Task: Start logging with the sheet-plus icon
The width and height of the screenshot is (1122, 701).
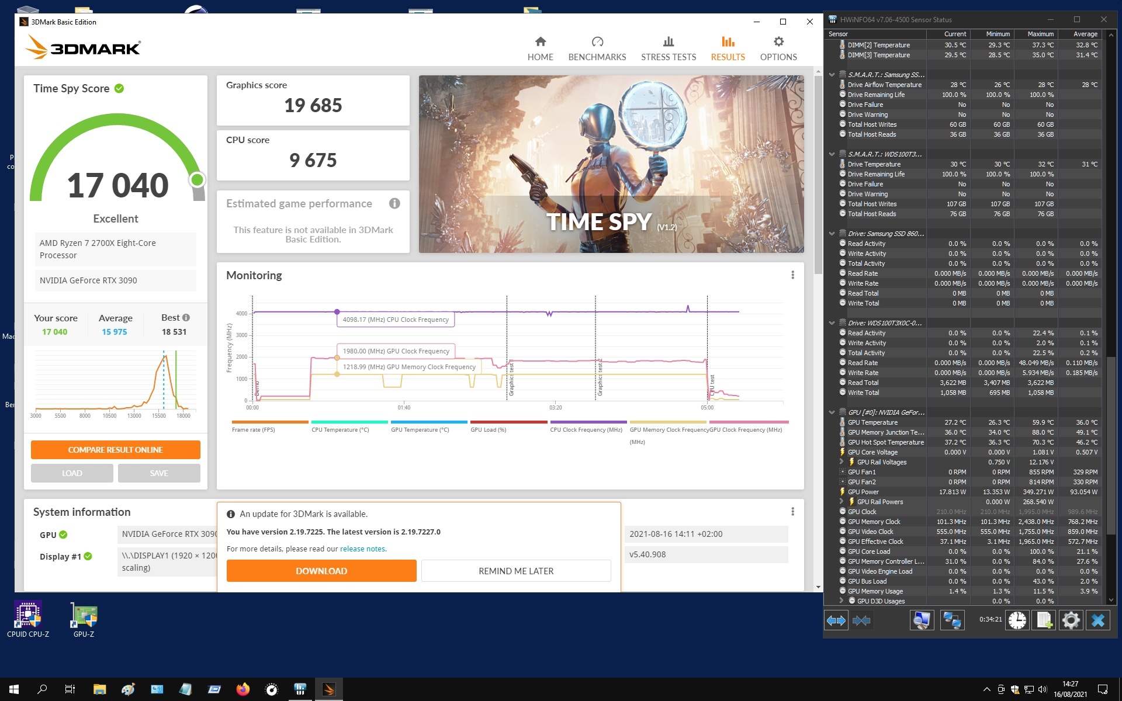Action: (x=1044, y=620)
